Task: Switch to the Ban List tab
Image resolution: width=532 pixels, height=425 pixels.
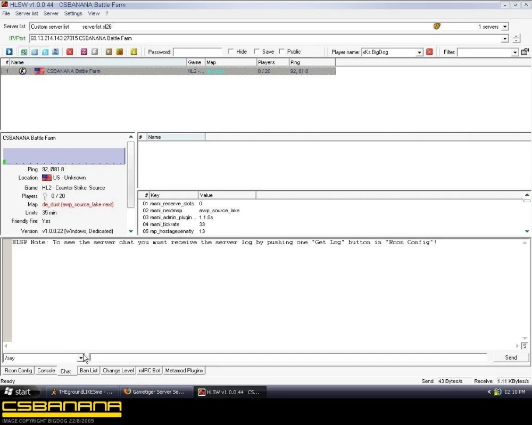Action: click(88, 370)
